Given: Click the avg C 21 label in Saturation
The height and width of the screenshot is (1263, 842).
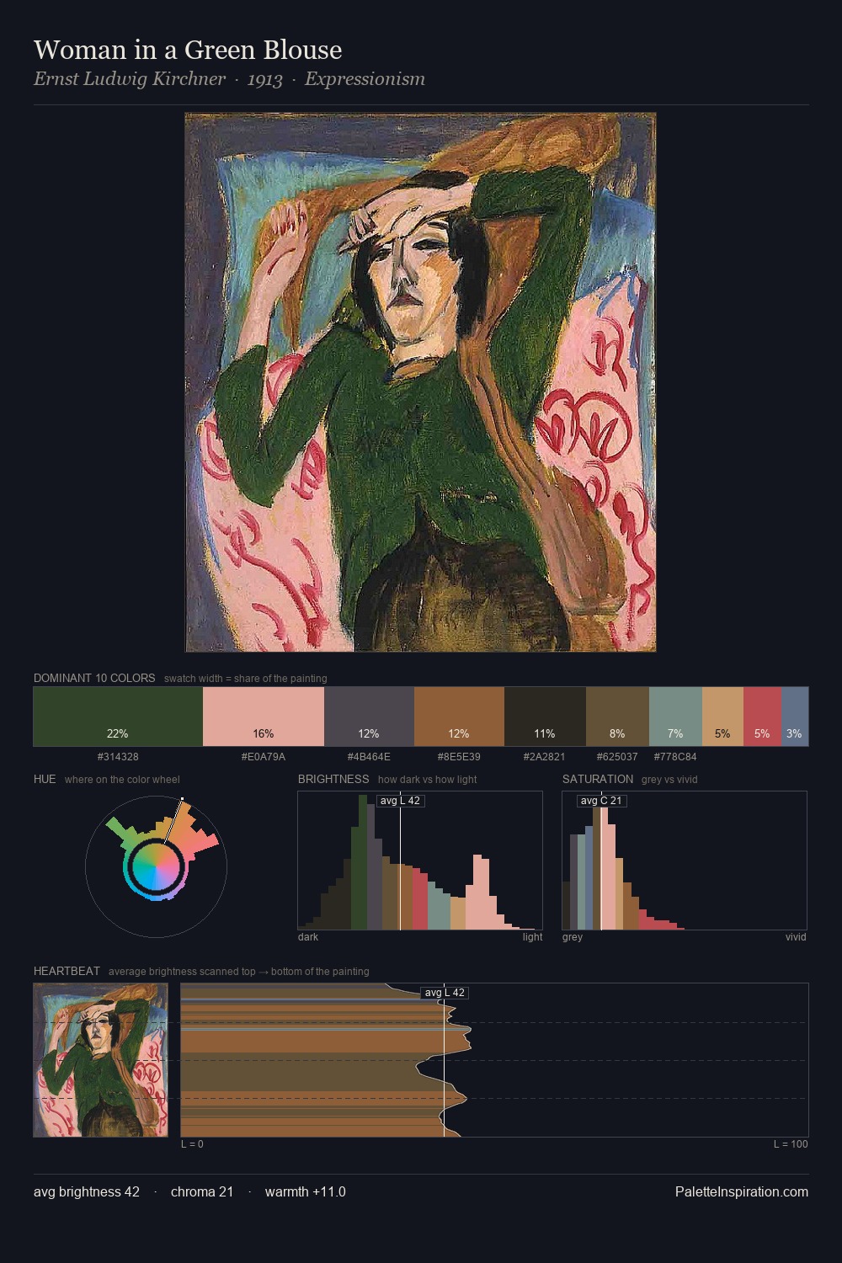Looking at the screenshot, I should [601, 801].
